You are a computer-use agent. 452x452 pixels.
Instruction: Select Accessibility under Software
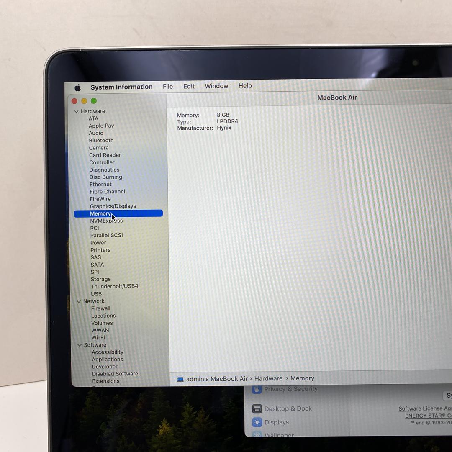click(x=108, y=352)
